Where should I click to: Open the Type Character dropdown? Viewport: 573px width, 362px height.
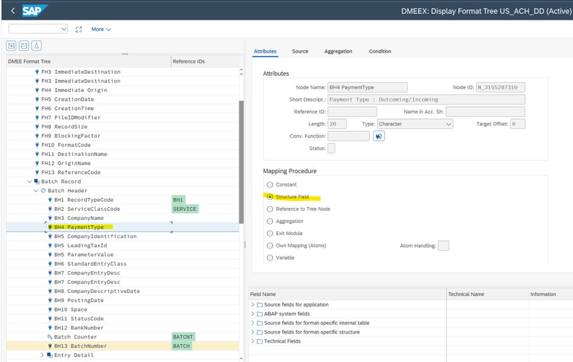coord(449,124)
